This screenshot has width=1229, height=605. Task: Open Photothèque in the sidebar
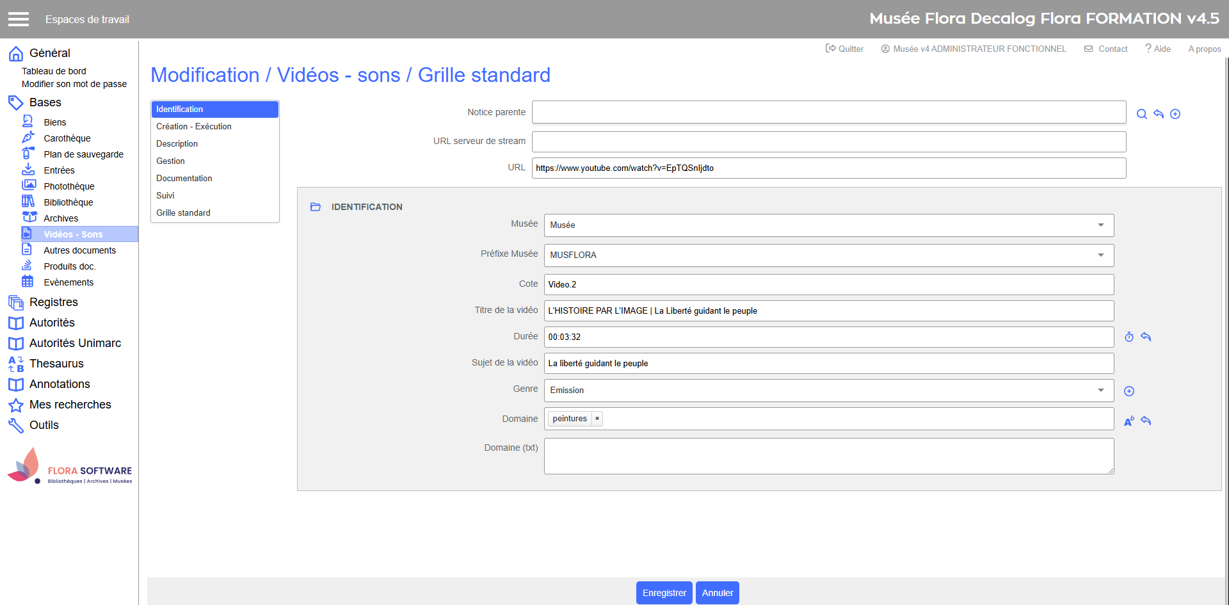click(x=69, y=186)
